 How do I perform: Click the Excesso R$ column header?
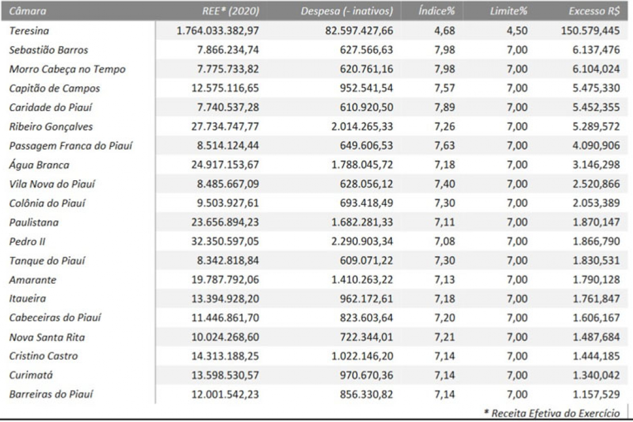[x=594, y=11]
